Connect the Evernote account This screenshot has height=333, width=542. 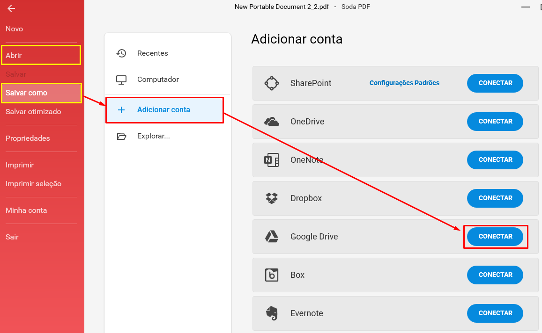495,313
